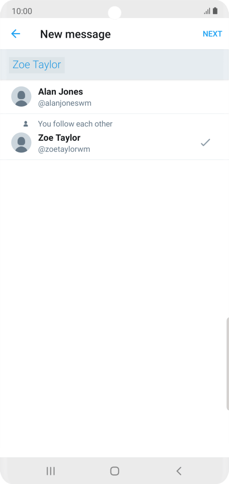Viewport: 229px width, 484px height.
Task: Tap the signal strength icon
Action: coord(207,11)
